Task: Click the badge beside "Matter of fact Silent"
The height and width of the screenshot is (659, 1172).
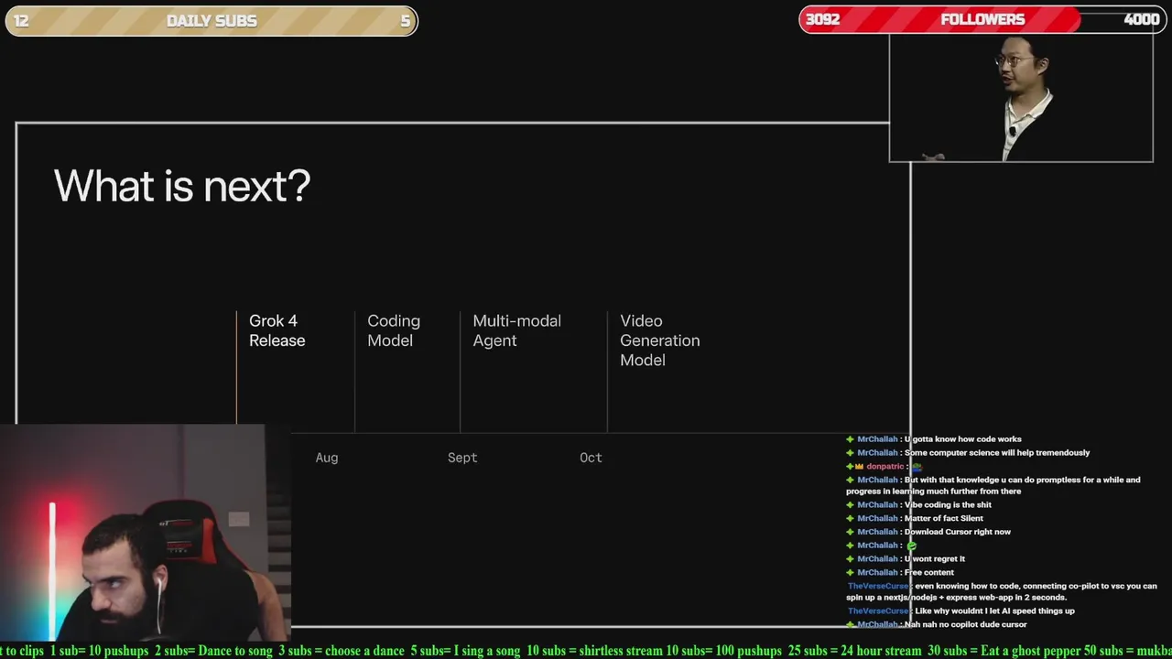Action: [x=850, y=519]
